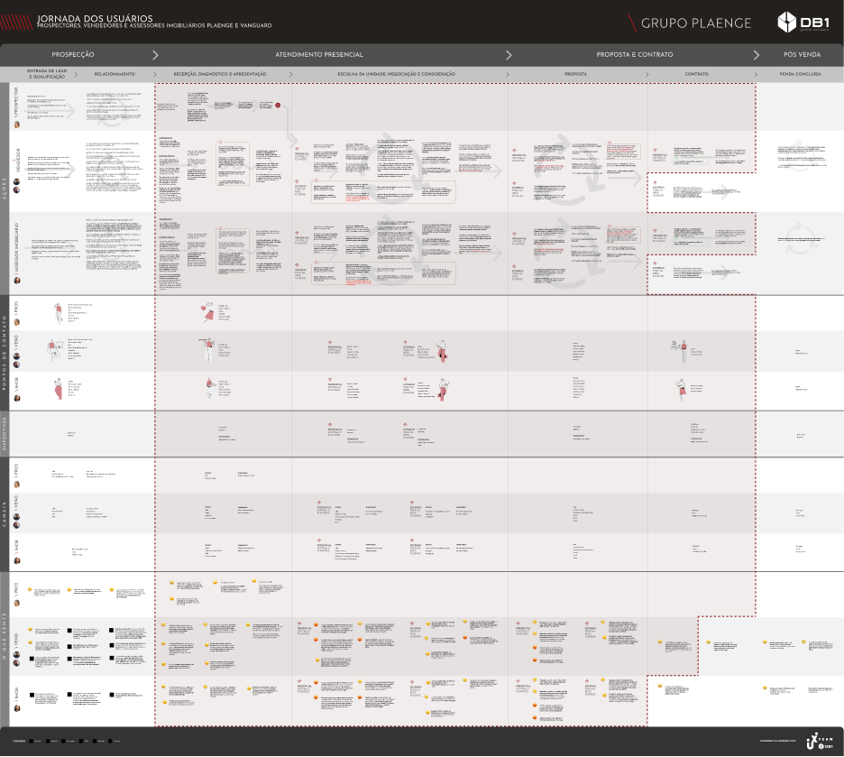Viewport: 844px width, 757px height.
Task: Click the woman in red skirt illustration under Contrato
Action: click(682, 389)
